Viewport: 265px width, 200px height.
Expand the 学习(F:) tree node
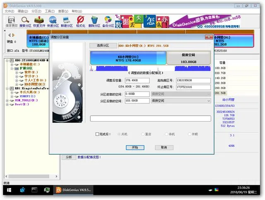click(x=17, y=76)
